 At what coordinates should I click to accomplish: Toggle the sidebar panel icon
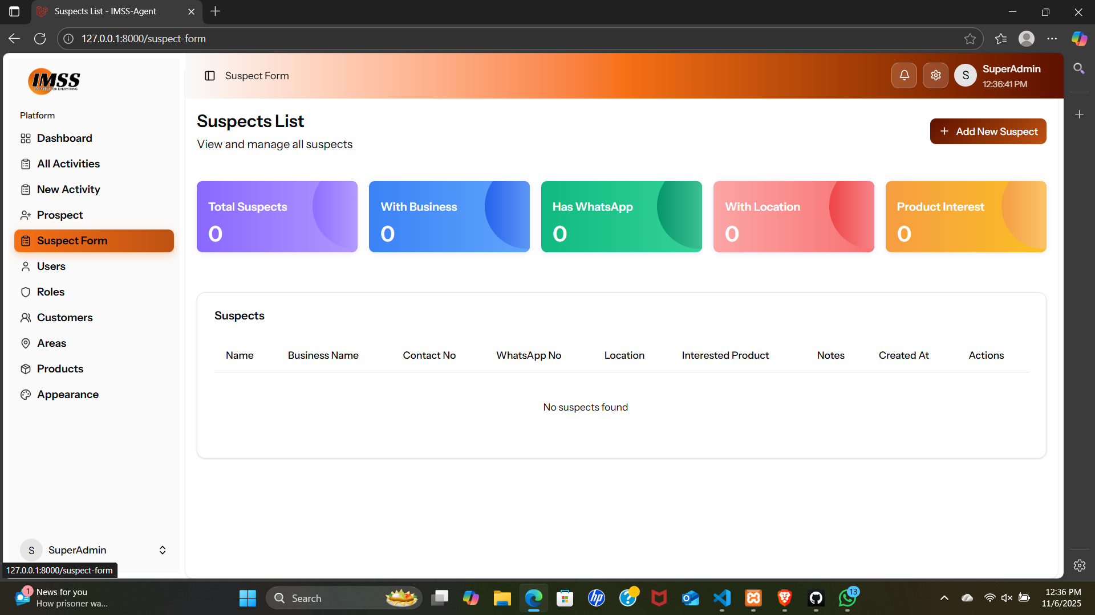(x=210, y=76)
